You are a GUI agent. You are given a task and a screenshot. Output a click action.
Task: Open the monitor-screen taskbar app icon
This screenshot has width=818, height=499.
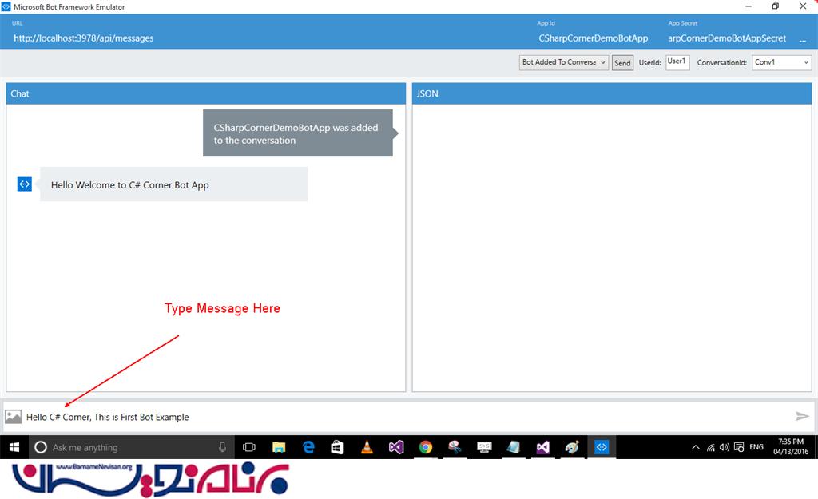tap(485, 447)
